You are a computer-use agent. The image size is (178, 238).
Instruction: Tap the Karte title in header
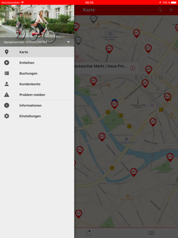pyautogui.click(x=89, y=10)
